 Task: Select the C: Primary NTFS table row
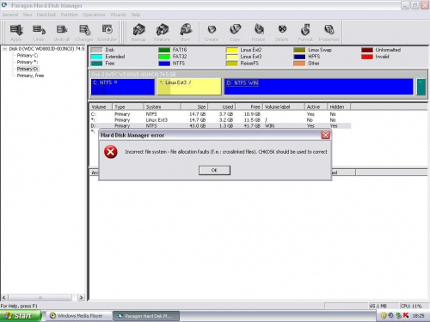coord(220,114)
